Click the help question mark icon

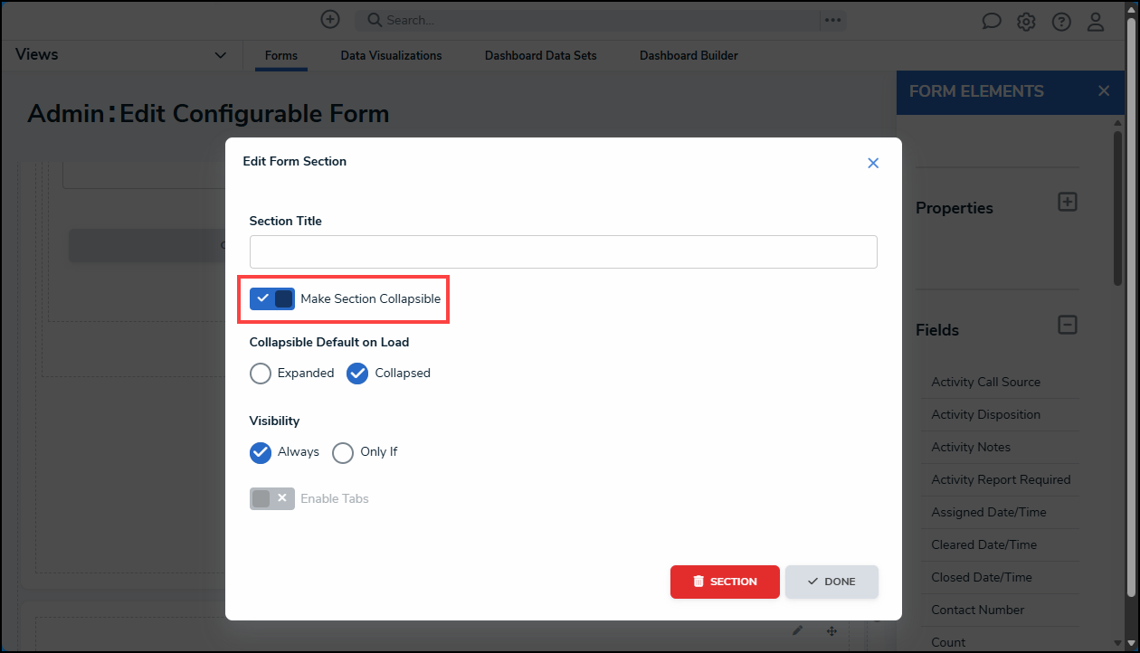coord(1061,22)
